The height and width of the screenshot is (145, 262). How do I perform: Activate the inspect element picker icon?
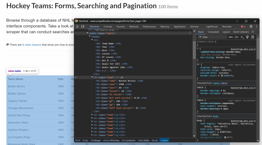(77, 27)
